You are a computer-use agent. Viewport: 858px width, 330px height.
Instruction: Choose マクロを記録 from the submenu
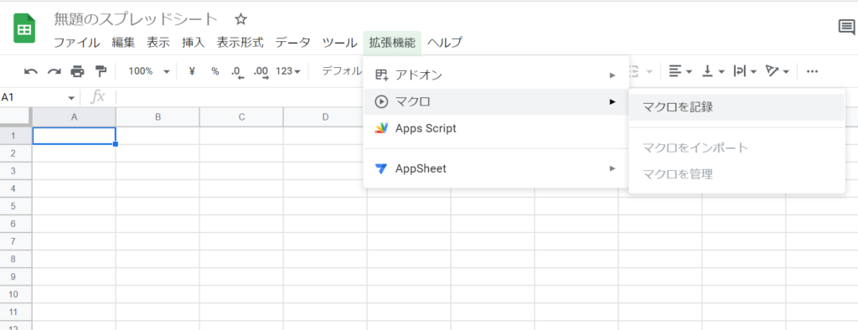click(737, 107)
